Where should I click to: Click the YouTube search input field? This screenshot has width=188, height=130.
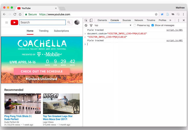click(42, 22)
